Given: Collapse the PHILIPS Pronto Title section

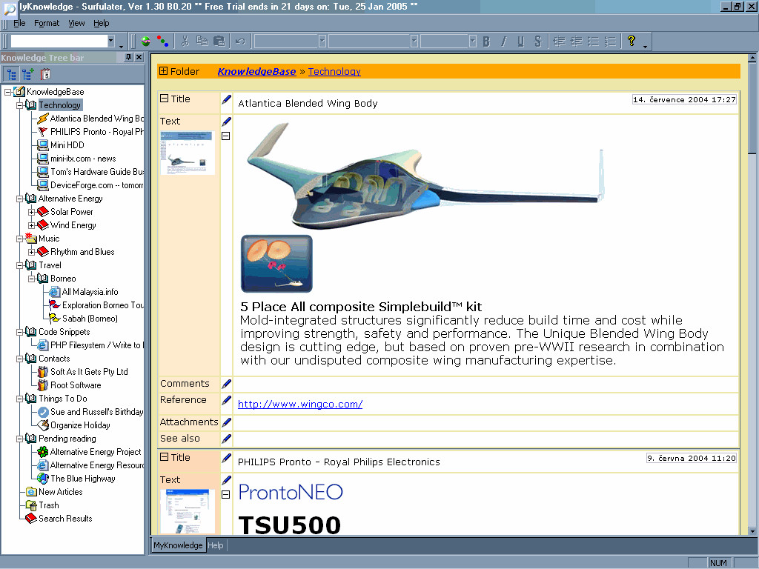Looking at the screenshot, I should click(164, 456).
